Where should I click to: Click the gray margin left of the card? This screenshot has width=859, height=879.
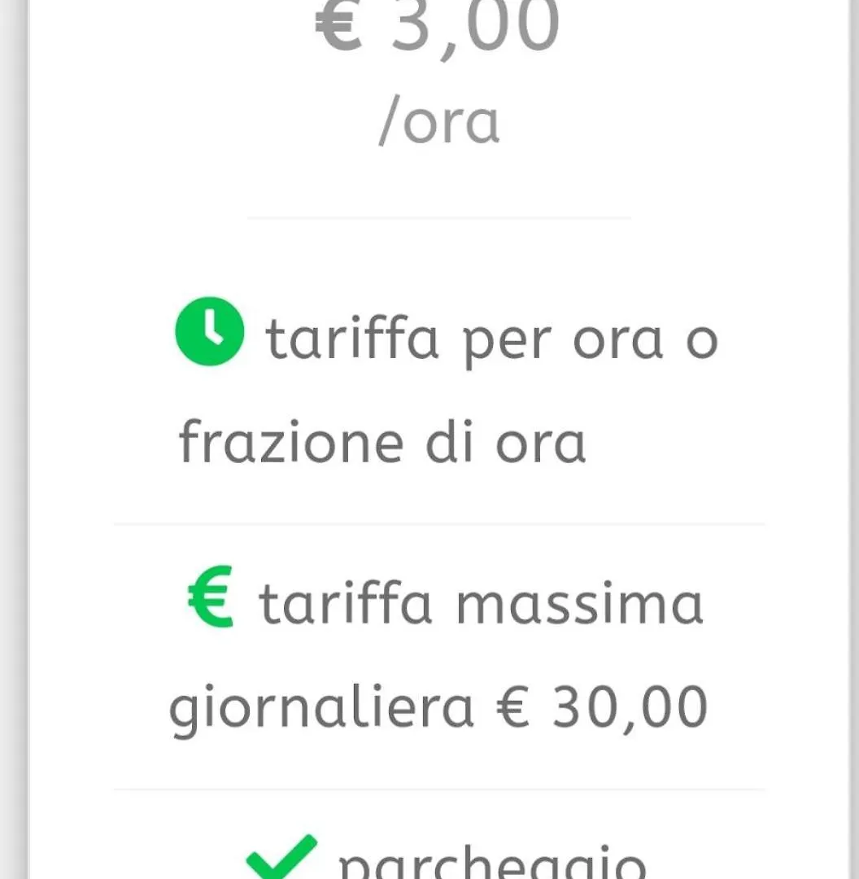point(14,439)
